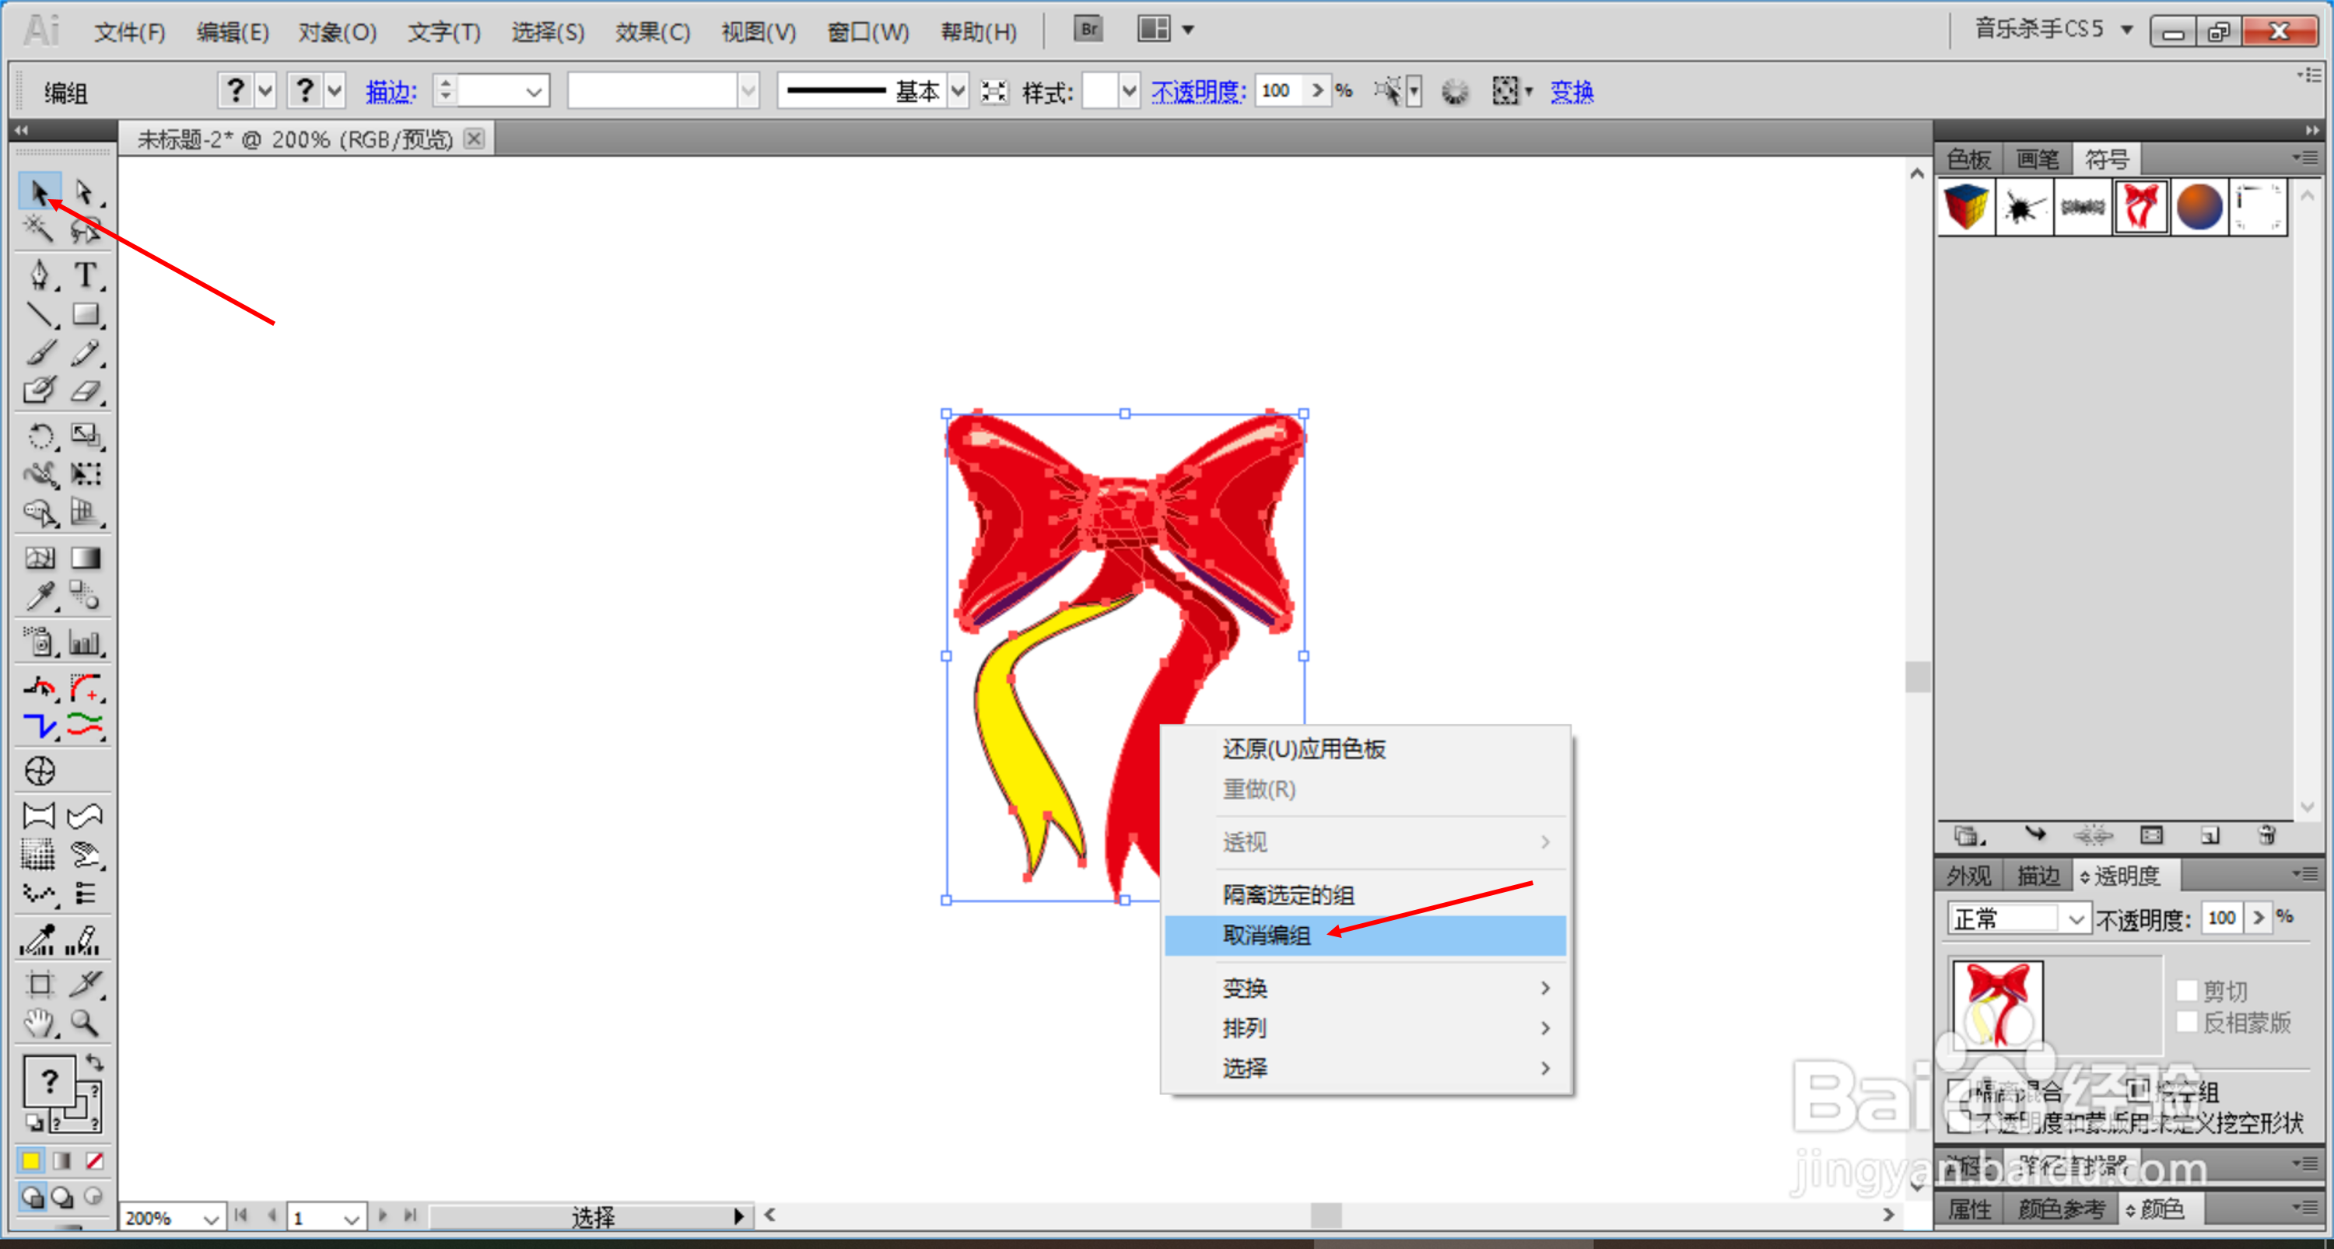Open the 正常 blend mode dropdown
2334x1249 pixels.
pos(2075,919)
